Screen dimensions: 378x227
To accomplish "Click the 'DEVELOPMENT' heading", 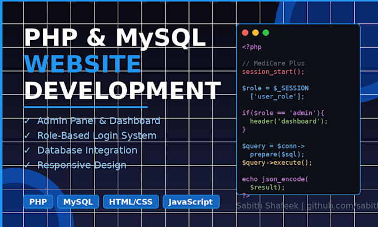I will [122, 90].
